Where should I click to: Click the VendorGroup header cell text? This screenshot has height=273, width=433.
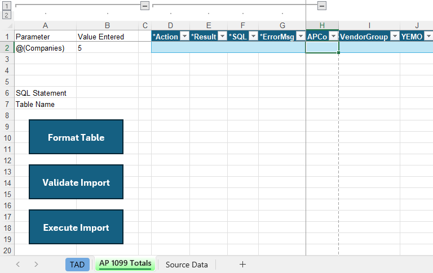point(364,37)
